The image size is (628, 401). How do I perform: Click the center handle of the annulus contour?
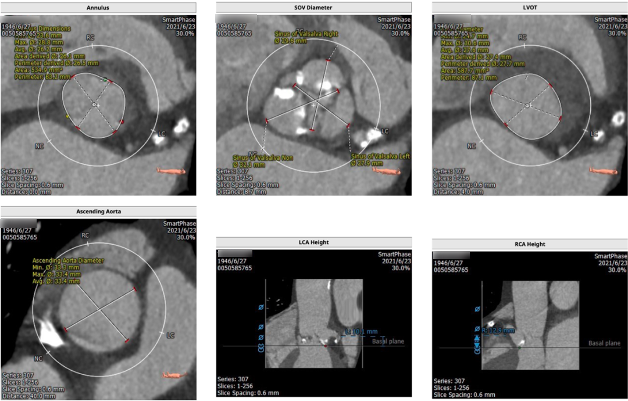click(94, 105)
